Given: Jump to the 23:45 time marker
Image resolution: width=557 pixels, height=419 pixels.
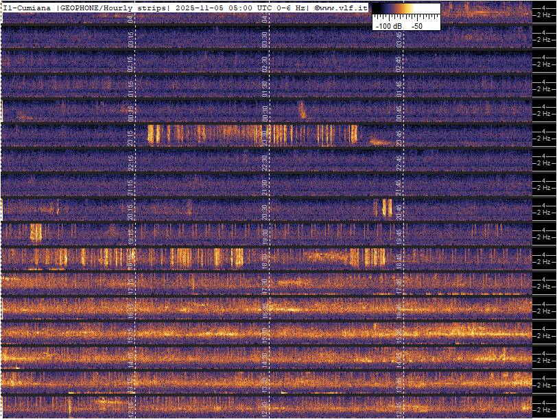Looking at the screenshot, I should pos(399,136).
